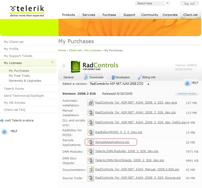Click the zip icon beside SampleApplications.zip
Image resolution: width=202 pixels, height=188 pixels.
pos(90,142)
